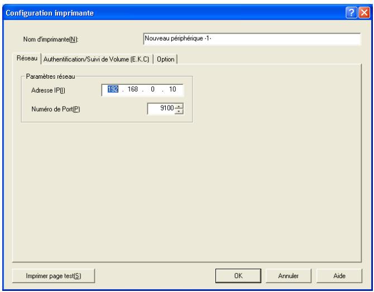Click the Nom d'imprimante label
Image resolution: width=374 pixels, height=292 pixels.
pyautogui.click(x=51, y=40)
